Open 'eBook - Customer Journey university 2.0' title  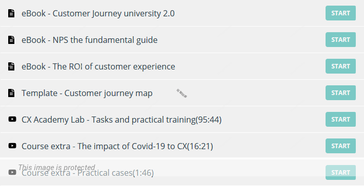(x=98, y=13)
